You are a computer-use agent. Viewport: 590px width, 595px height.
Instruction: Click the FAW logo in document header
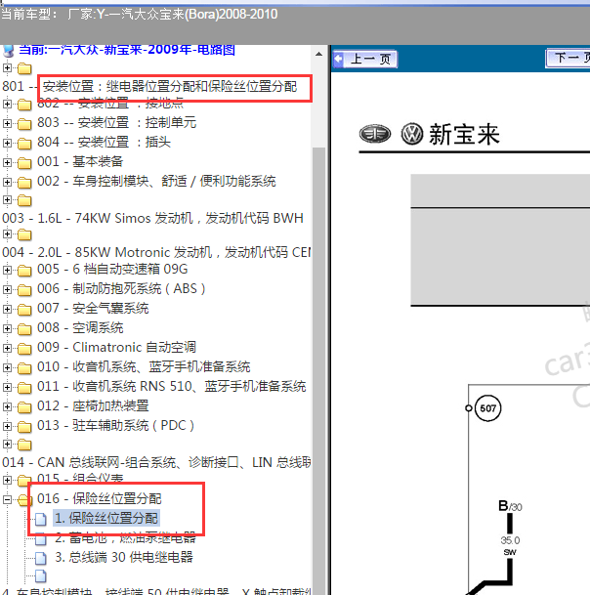pyautogui.click(x=375, y=134)
